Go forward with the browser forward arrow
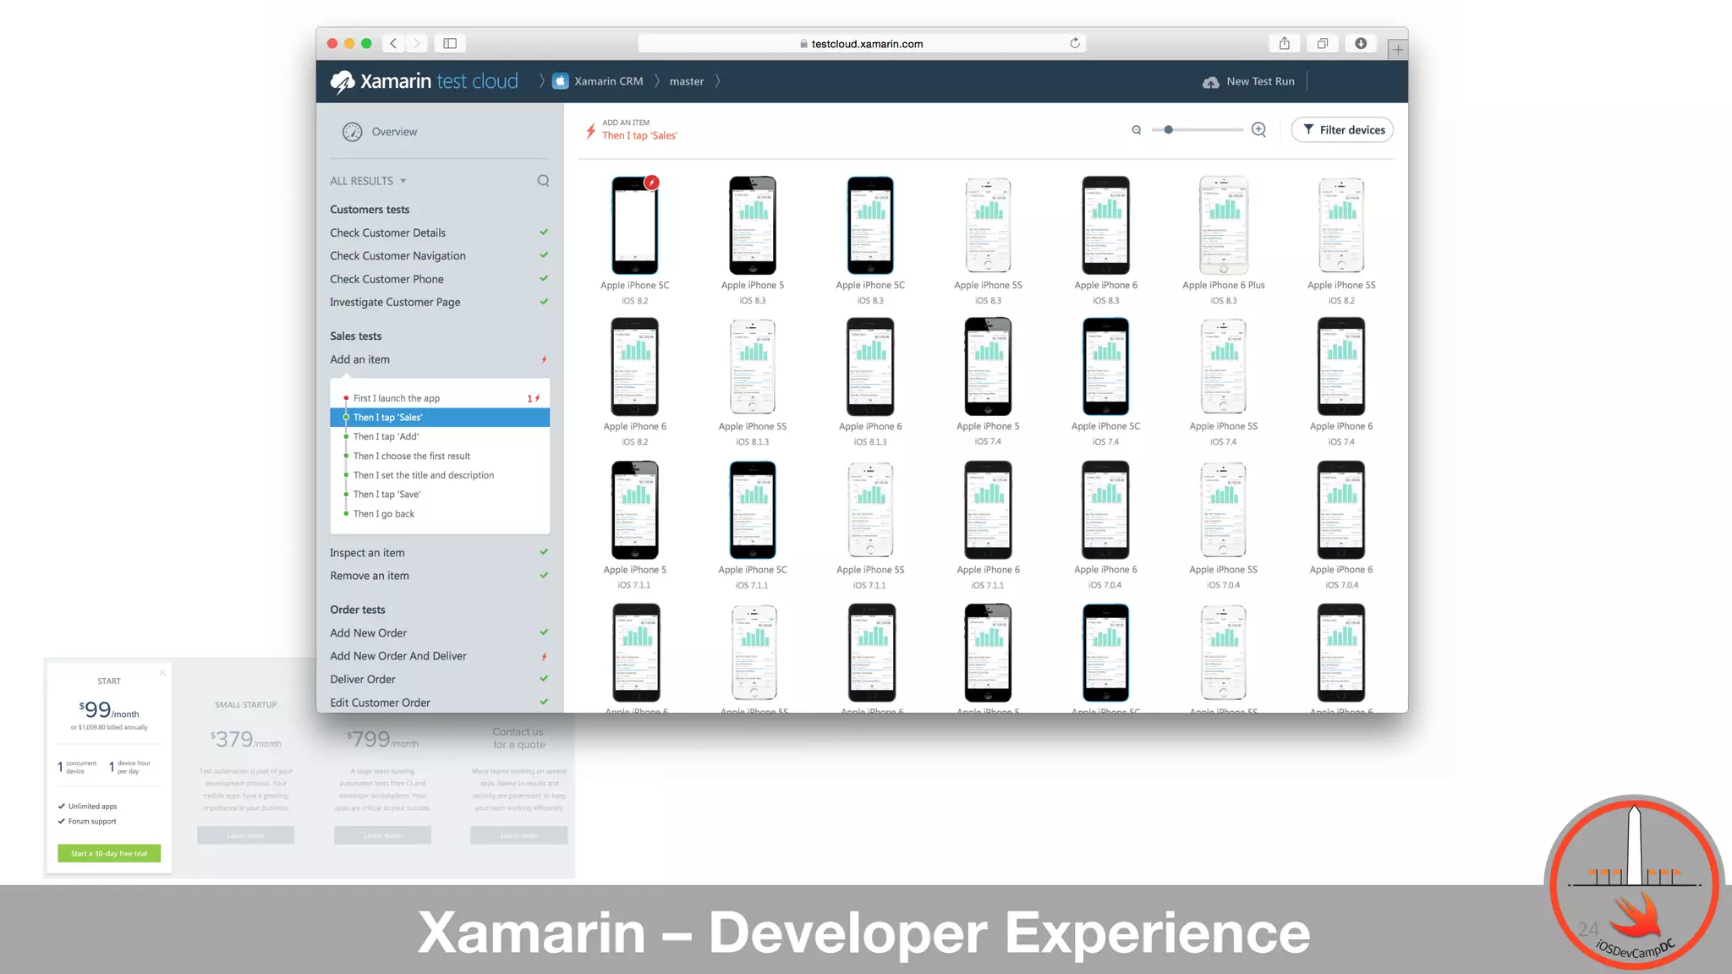This screenshot has height=974, width=1732. click(416, 43)
